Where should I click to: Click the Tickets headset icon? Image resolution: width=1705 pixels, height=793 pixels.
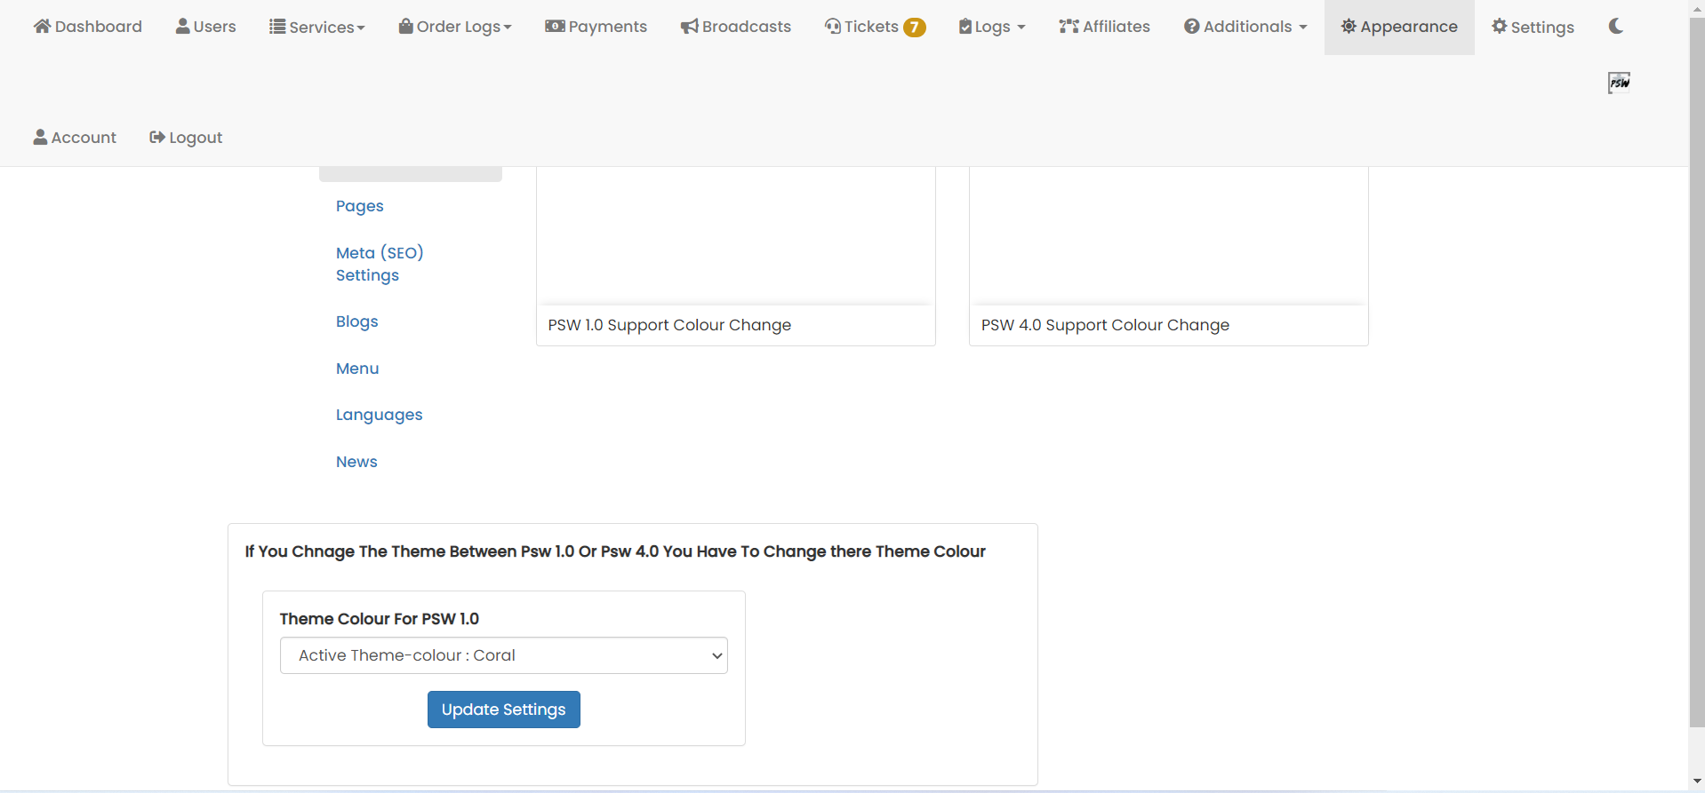point(832,26)
